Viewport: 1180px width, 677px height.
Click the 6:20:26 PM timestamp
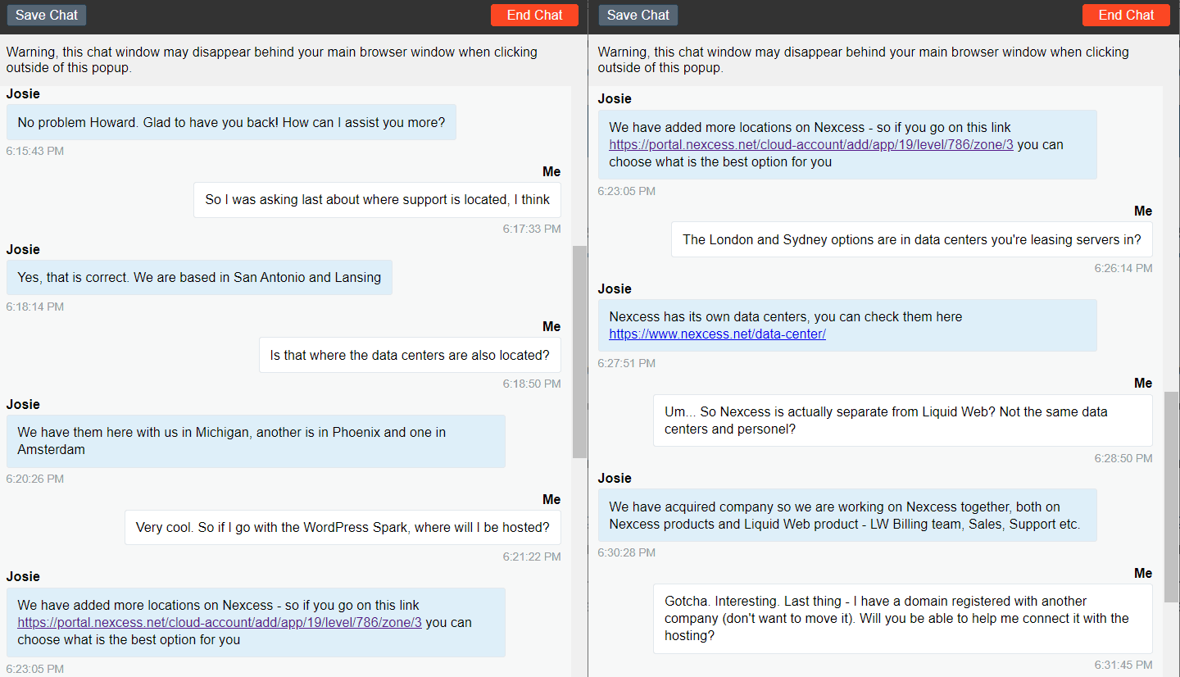34,479
